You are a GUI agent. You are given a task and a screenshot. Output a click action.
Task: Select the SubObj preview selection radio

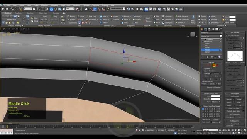[x=209, y=84]
